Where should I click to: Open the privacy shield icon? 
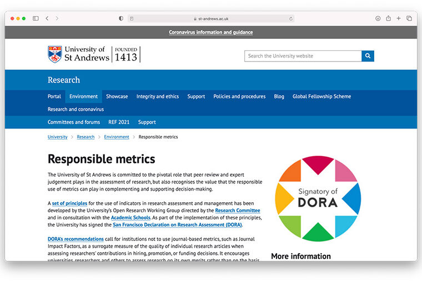tap(121, 18)
